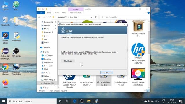Go up one folder level arrow
185x104 pixels.
pyautogui.click(x=50, y=17)
